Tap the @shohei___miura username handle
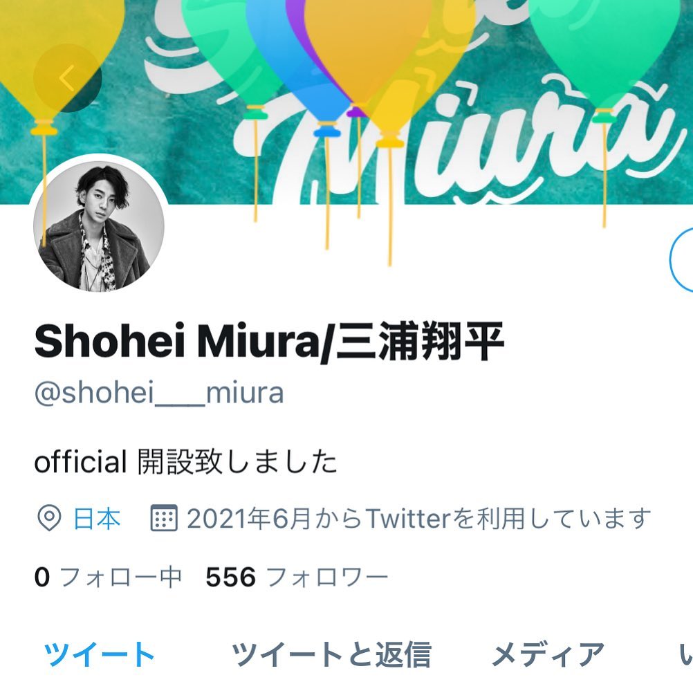693x693 pixels. (159, 392)
